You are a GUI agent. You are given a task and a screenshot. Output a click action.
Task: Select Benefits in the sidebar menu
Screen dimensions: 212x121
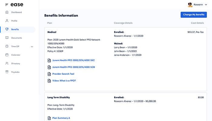[x=15, y=29]
